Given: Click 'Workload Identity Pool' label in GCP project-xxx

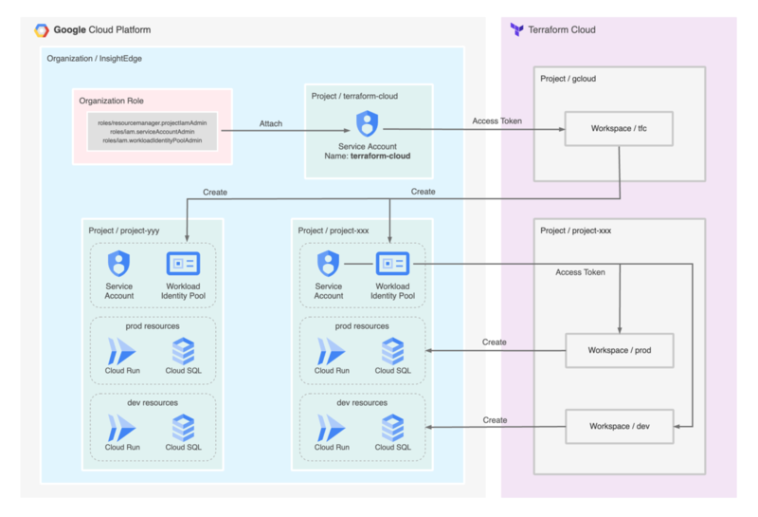Looking at the screenshot, I should click(x=392, y=291).
